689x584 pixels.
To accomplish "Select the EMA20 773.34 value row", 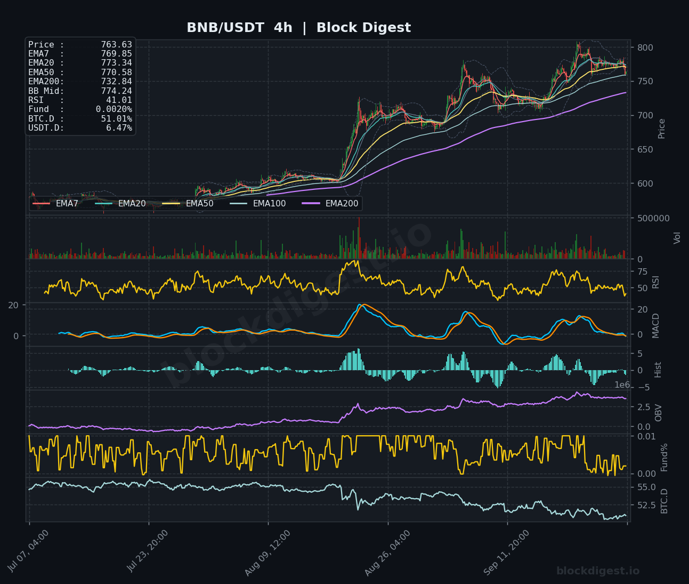I will pyautogui.click(x=80, y=63).
